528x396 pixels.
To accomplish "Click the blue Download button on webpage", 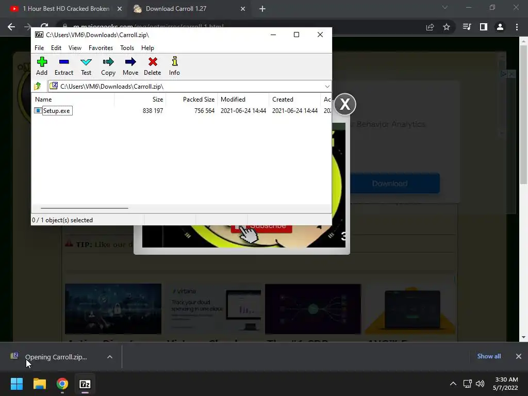I will click(x=394, y=184).
